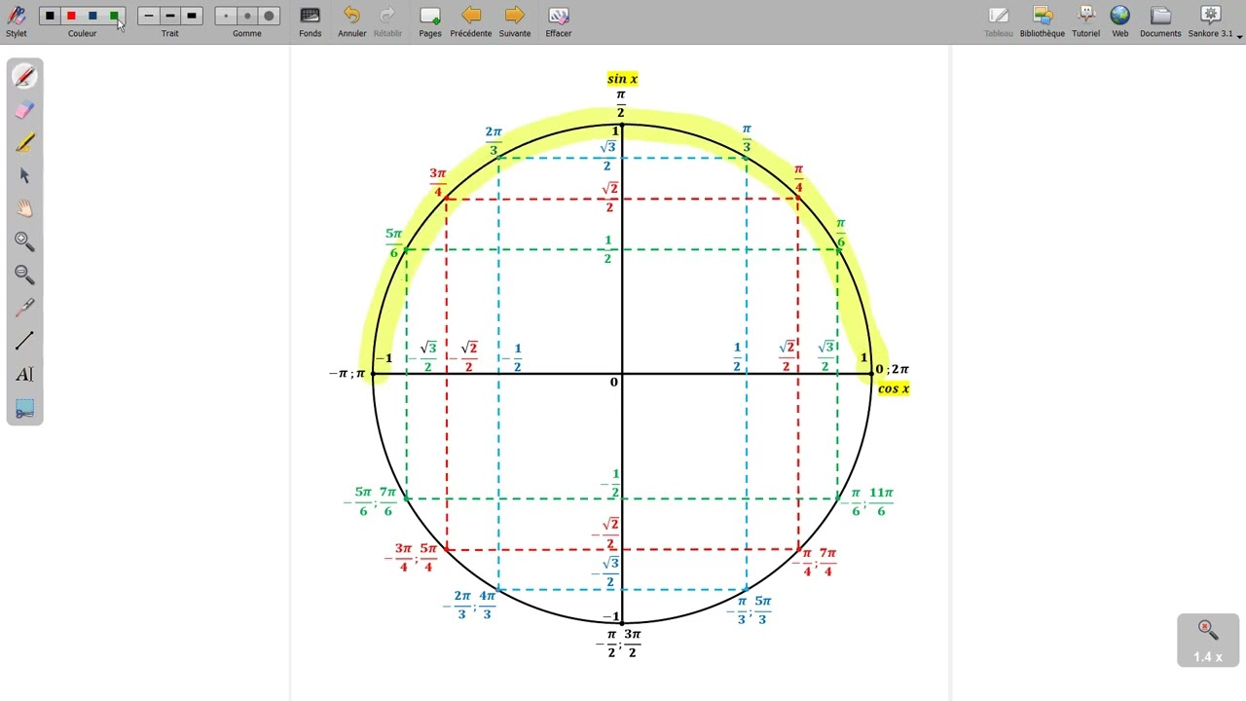This screenshot has width=1246, height=701.
Task: Select the pen tool in side palette
Action: pyautogui.click(x=25, y=77)
